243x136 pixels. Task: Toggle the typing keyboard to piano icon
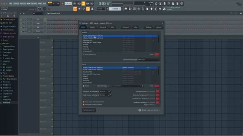(75, 9)
